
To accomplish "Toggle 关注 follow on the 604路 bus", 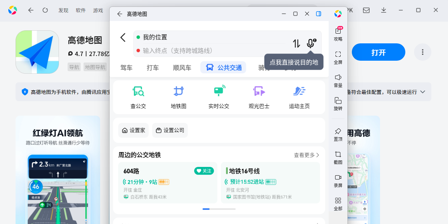I will coord(204,171).
